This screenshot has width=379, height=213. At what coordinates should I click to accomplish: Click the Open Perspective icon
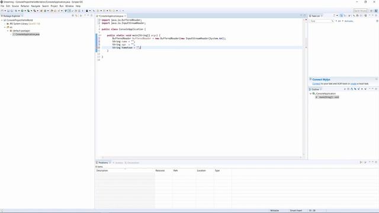[x=371, y=11]
